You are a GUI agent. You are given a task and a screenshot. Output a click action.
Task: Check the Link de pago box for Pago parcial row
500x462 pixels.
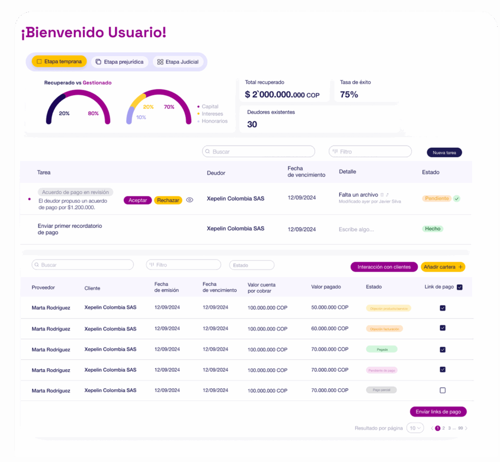442,390
